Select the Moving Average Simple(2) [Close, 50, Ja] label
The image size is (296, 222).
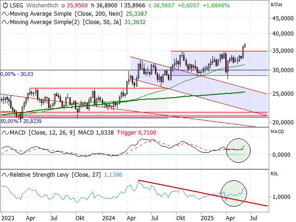pyautogui.click(x=65, y=22)
